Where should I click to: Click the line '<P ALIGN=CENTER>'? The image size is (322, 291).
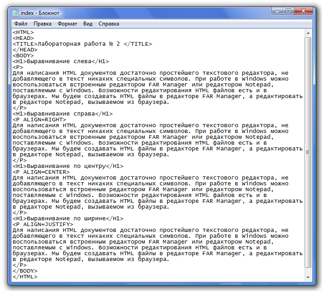click(41, 172)
